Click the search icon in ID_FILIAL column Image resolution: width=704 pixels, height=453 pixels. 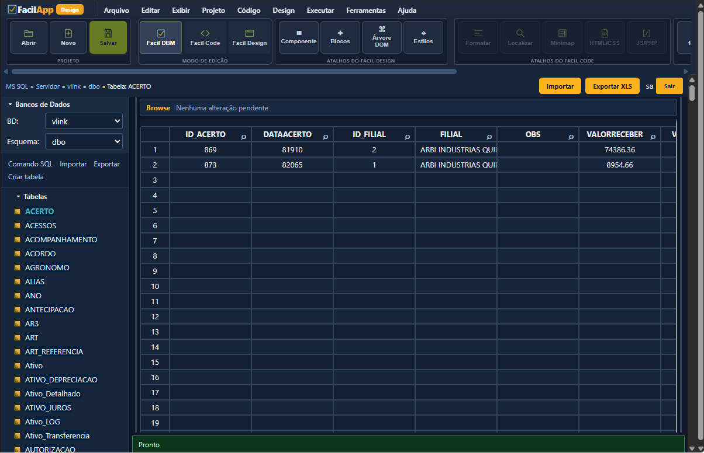click(408, 137)
